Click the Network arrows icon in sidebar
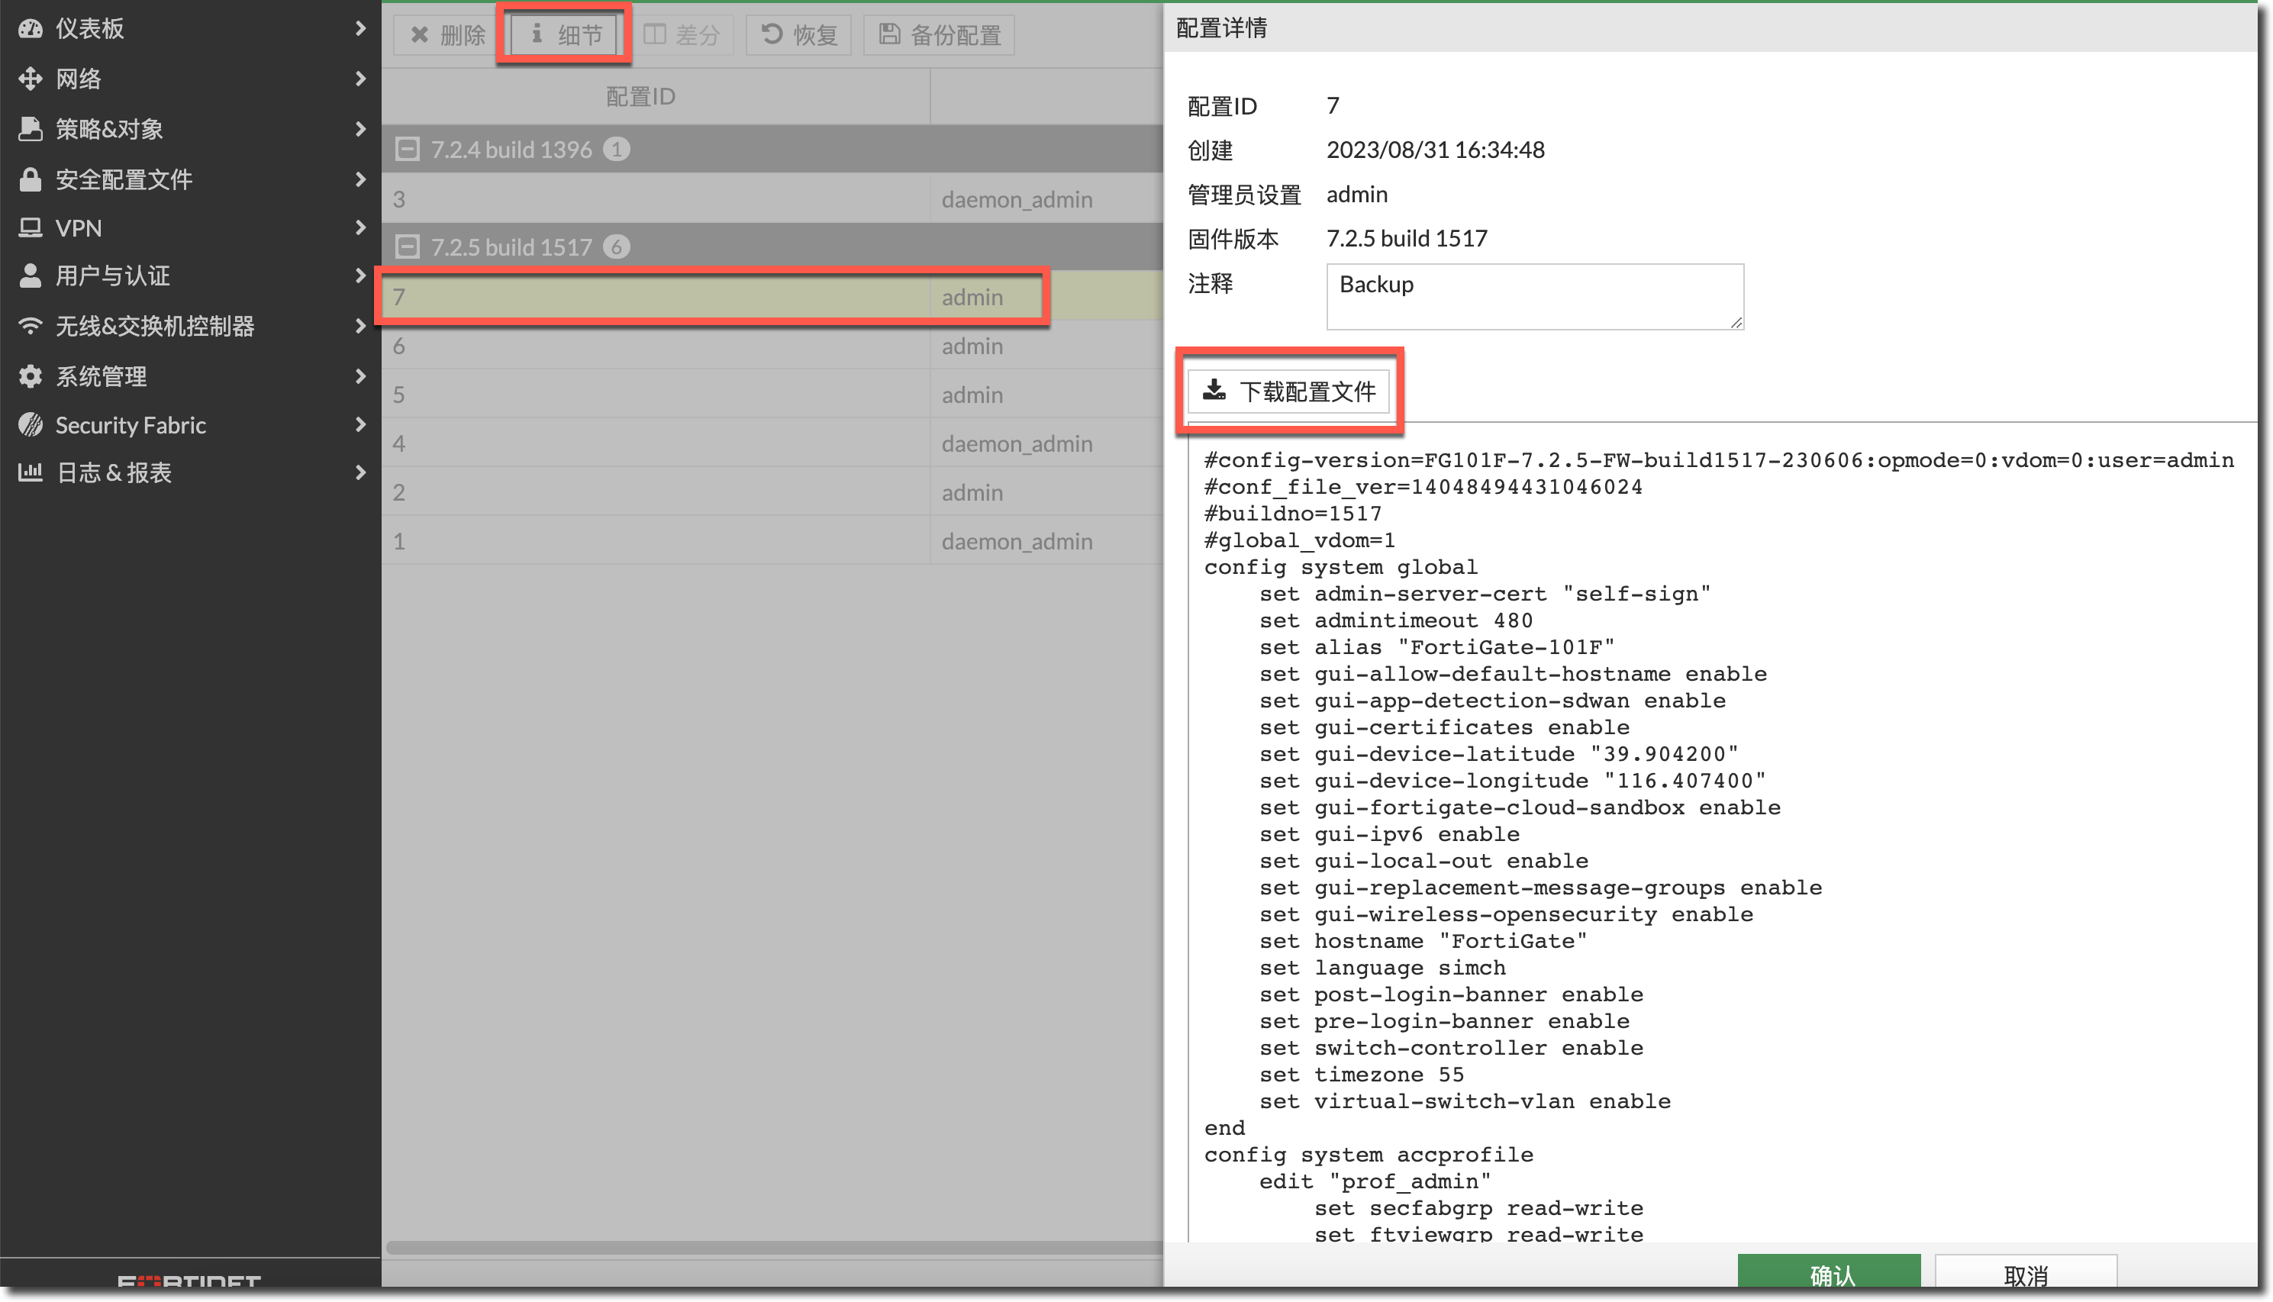This screenshot has width=2273, height=1302. (x=31, y=79)
